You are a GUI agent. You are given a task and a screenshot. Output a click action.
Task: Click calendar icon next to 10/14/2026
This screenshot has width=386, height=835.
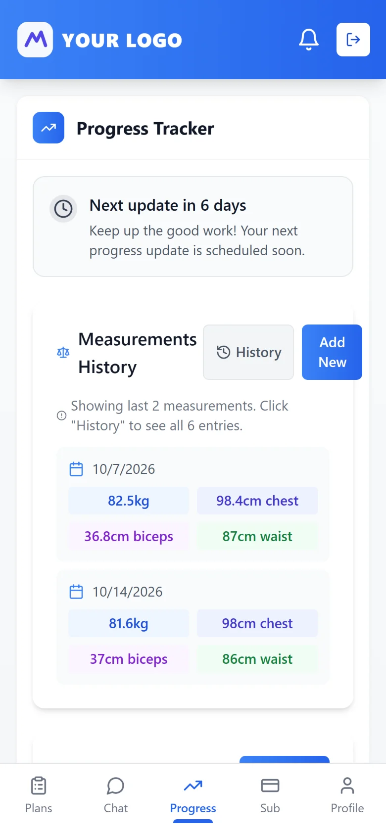(x=76, y=592)
